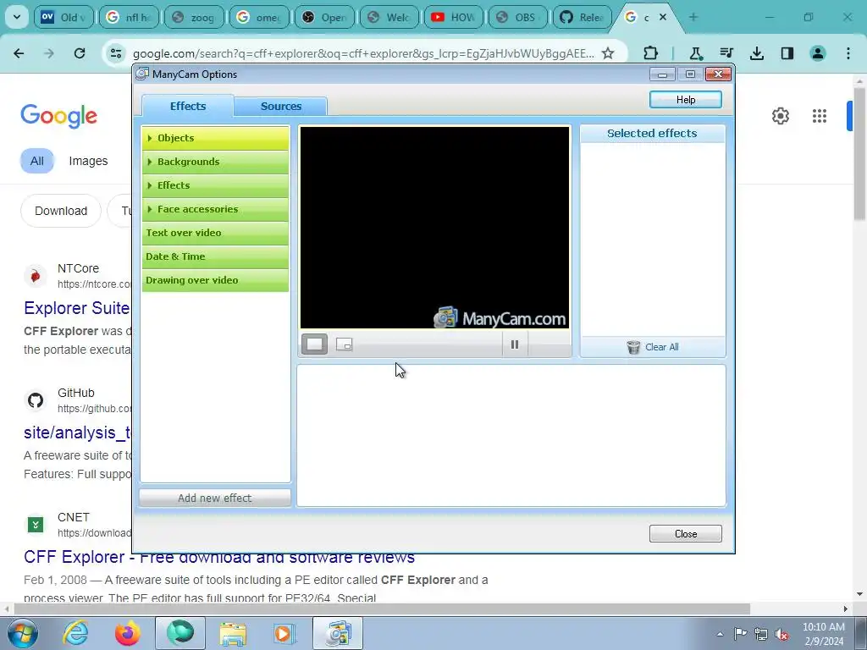
Task: Open Chrome downloads icon
Action: (757, 53)
